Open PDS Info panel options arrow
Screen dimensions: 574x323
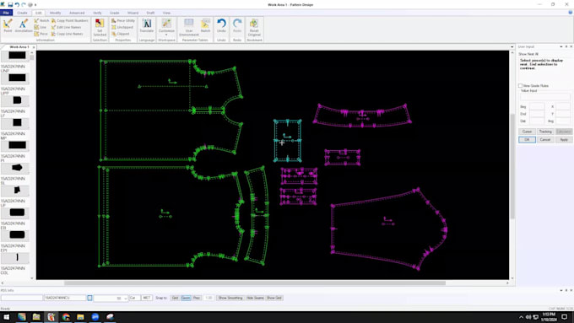pos(561,290)
